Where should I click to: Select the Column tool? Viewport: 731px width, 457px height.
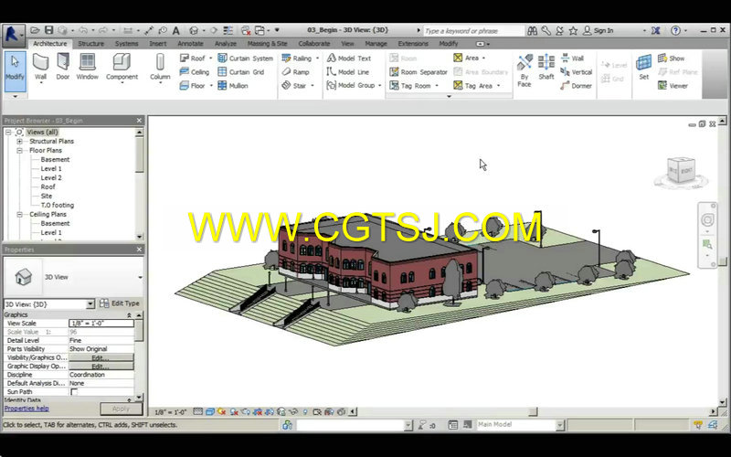click(160, 67)
